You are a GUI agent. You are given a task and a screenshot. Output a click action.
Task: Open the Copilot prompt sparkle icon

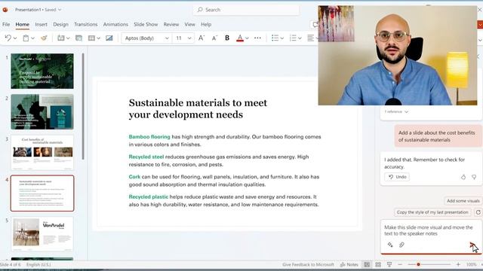point(390,245)
